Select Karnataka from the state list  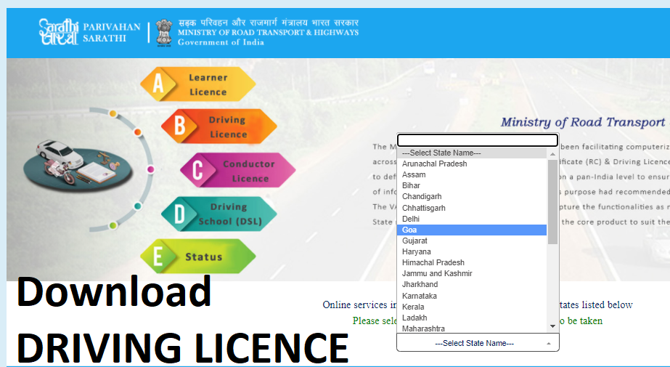[x=472, y=296]
